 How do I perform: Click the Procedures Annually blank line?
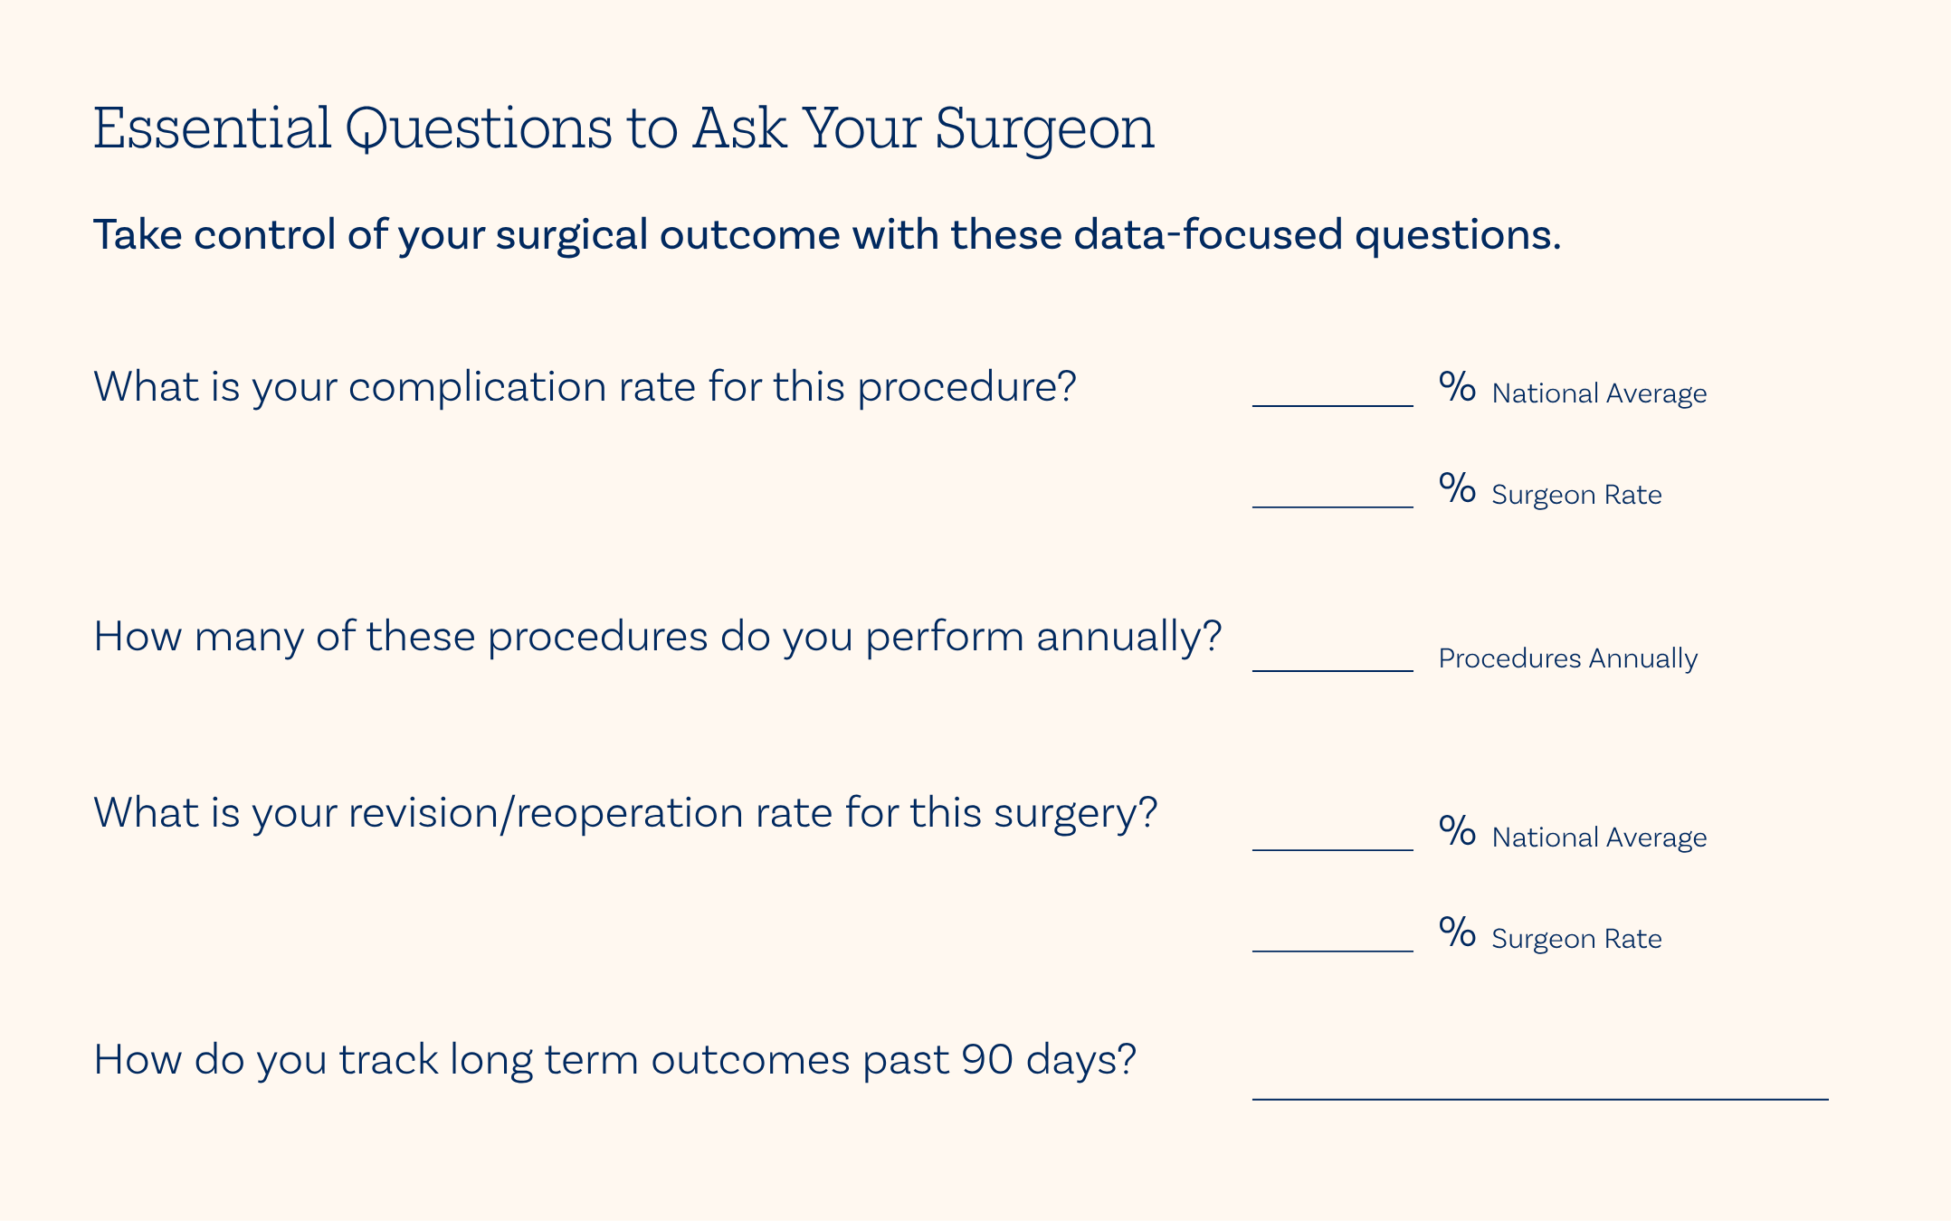pyautogui.click(x=1332, y=659)
